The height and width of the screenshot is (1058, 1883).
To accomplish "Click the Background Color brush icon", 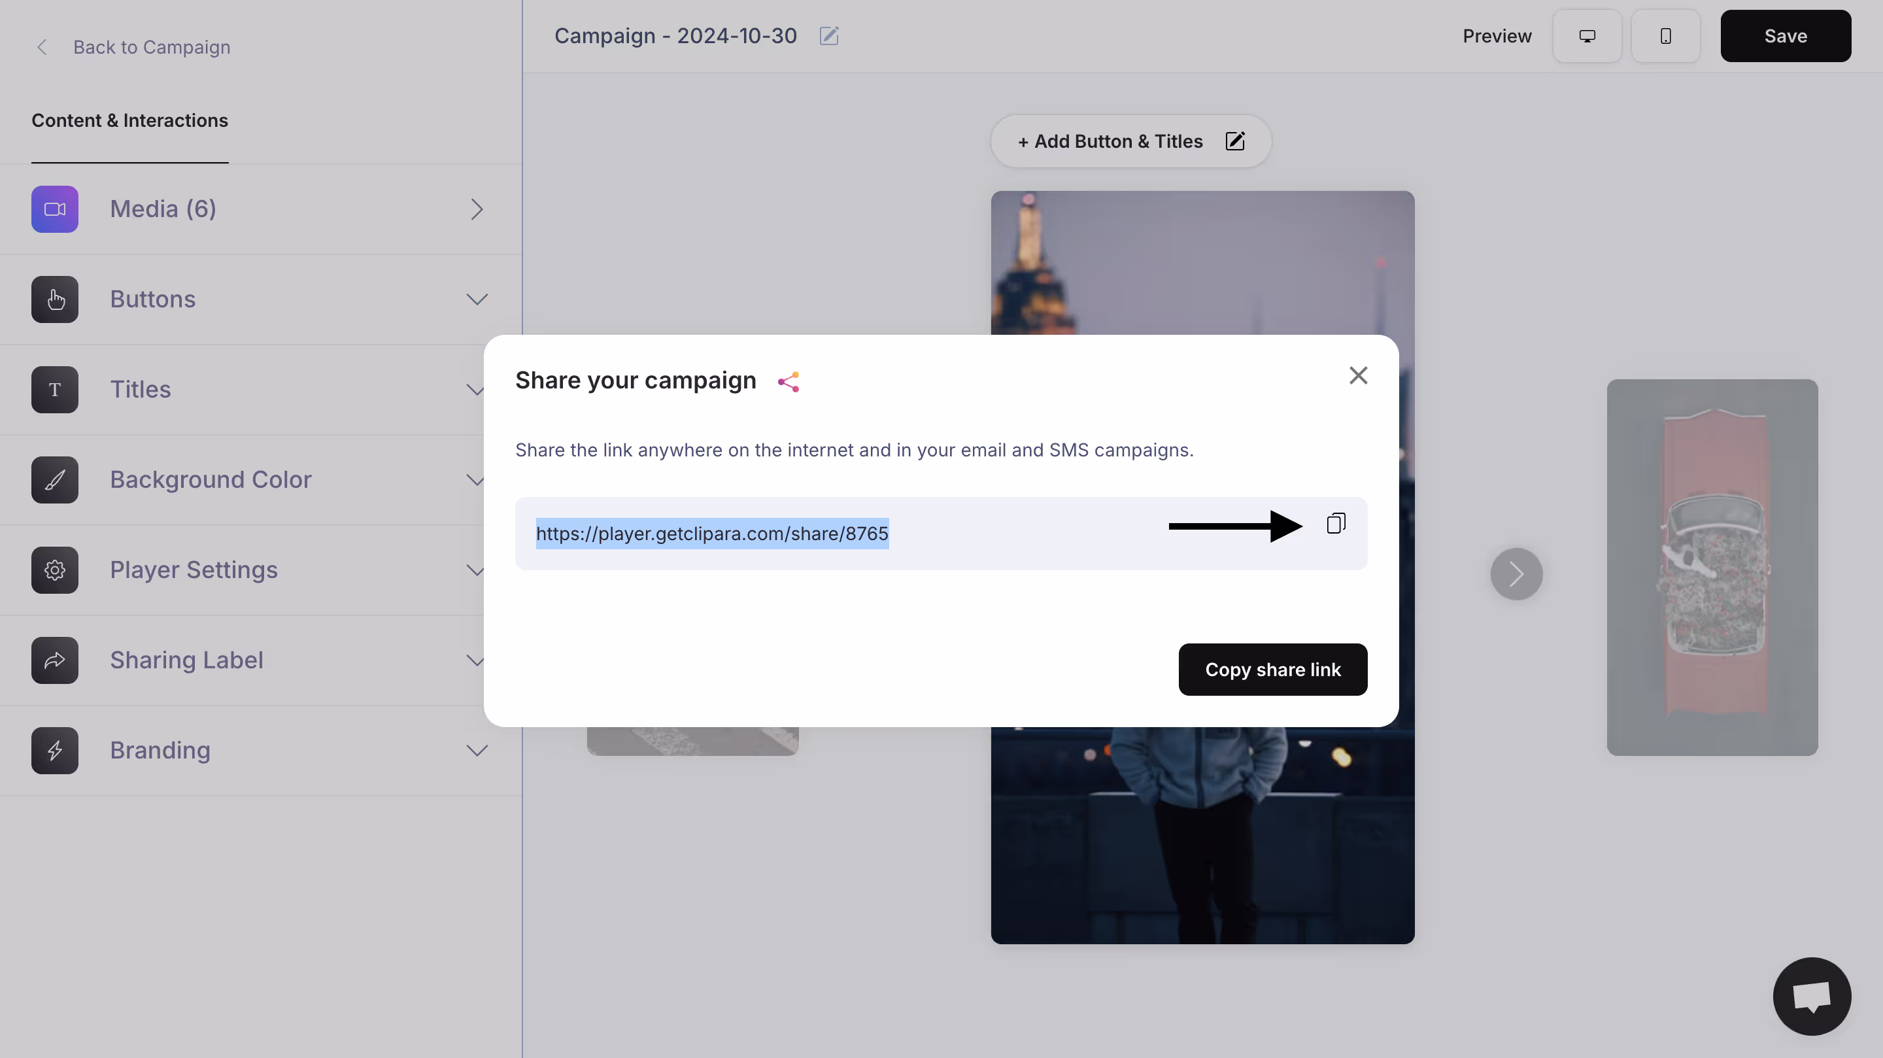I will tap(55, 480).
